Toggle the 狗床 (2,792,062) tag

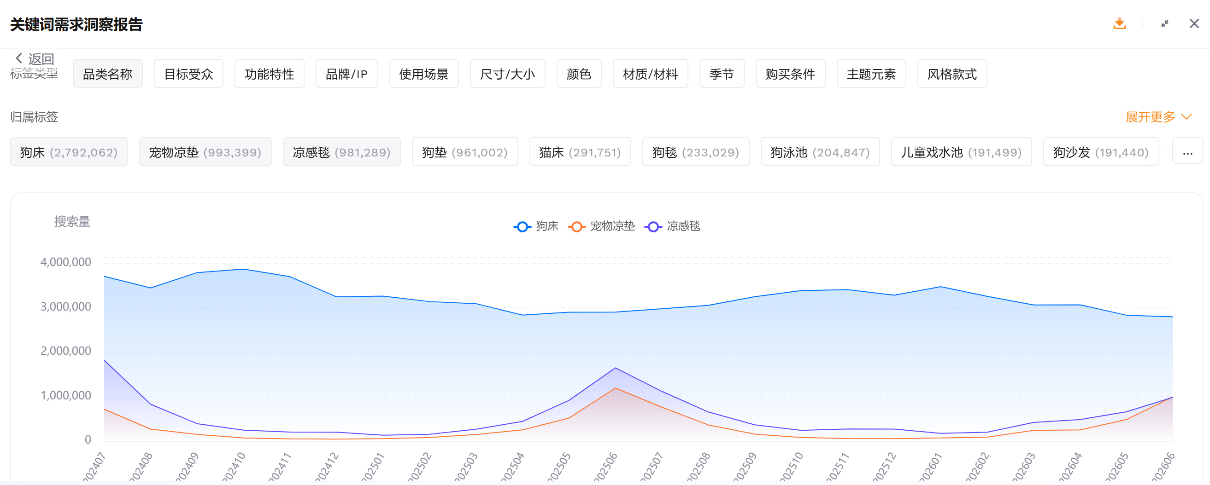69,152
